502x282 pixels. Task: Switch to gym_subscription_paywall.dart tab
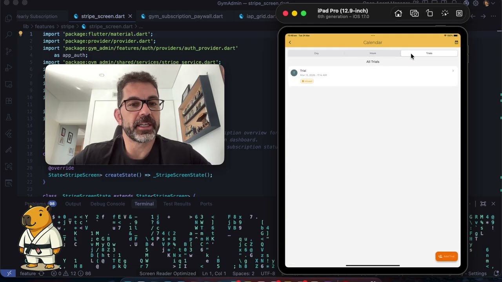pyautogui.click(x=186, y=16)
